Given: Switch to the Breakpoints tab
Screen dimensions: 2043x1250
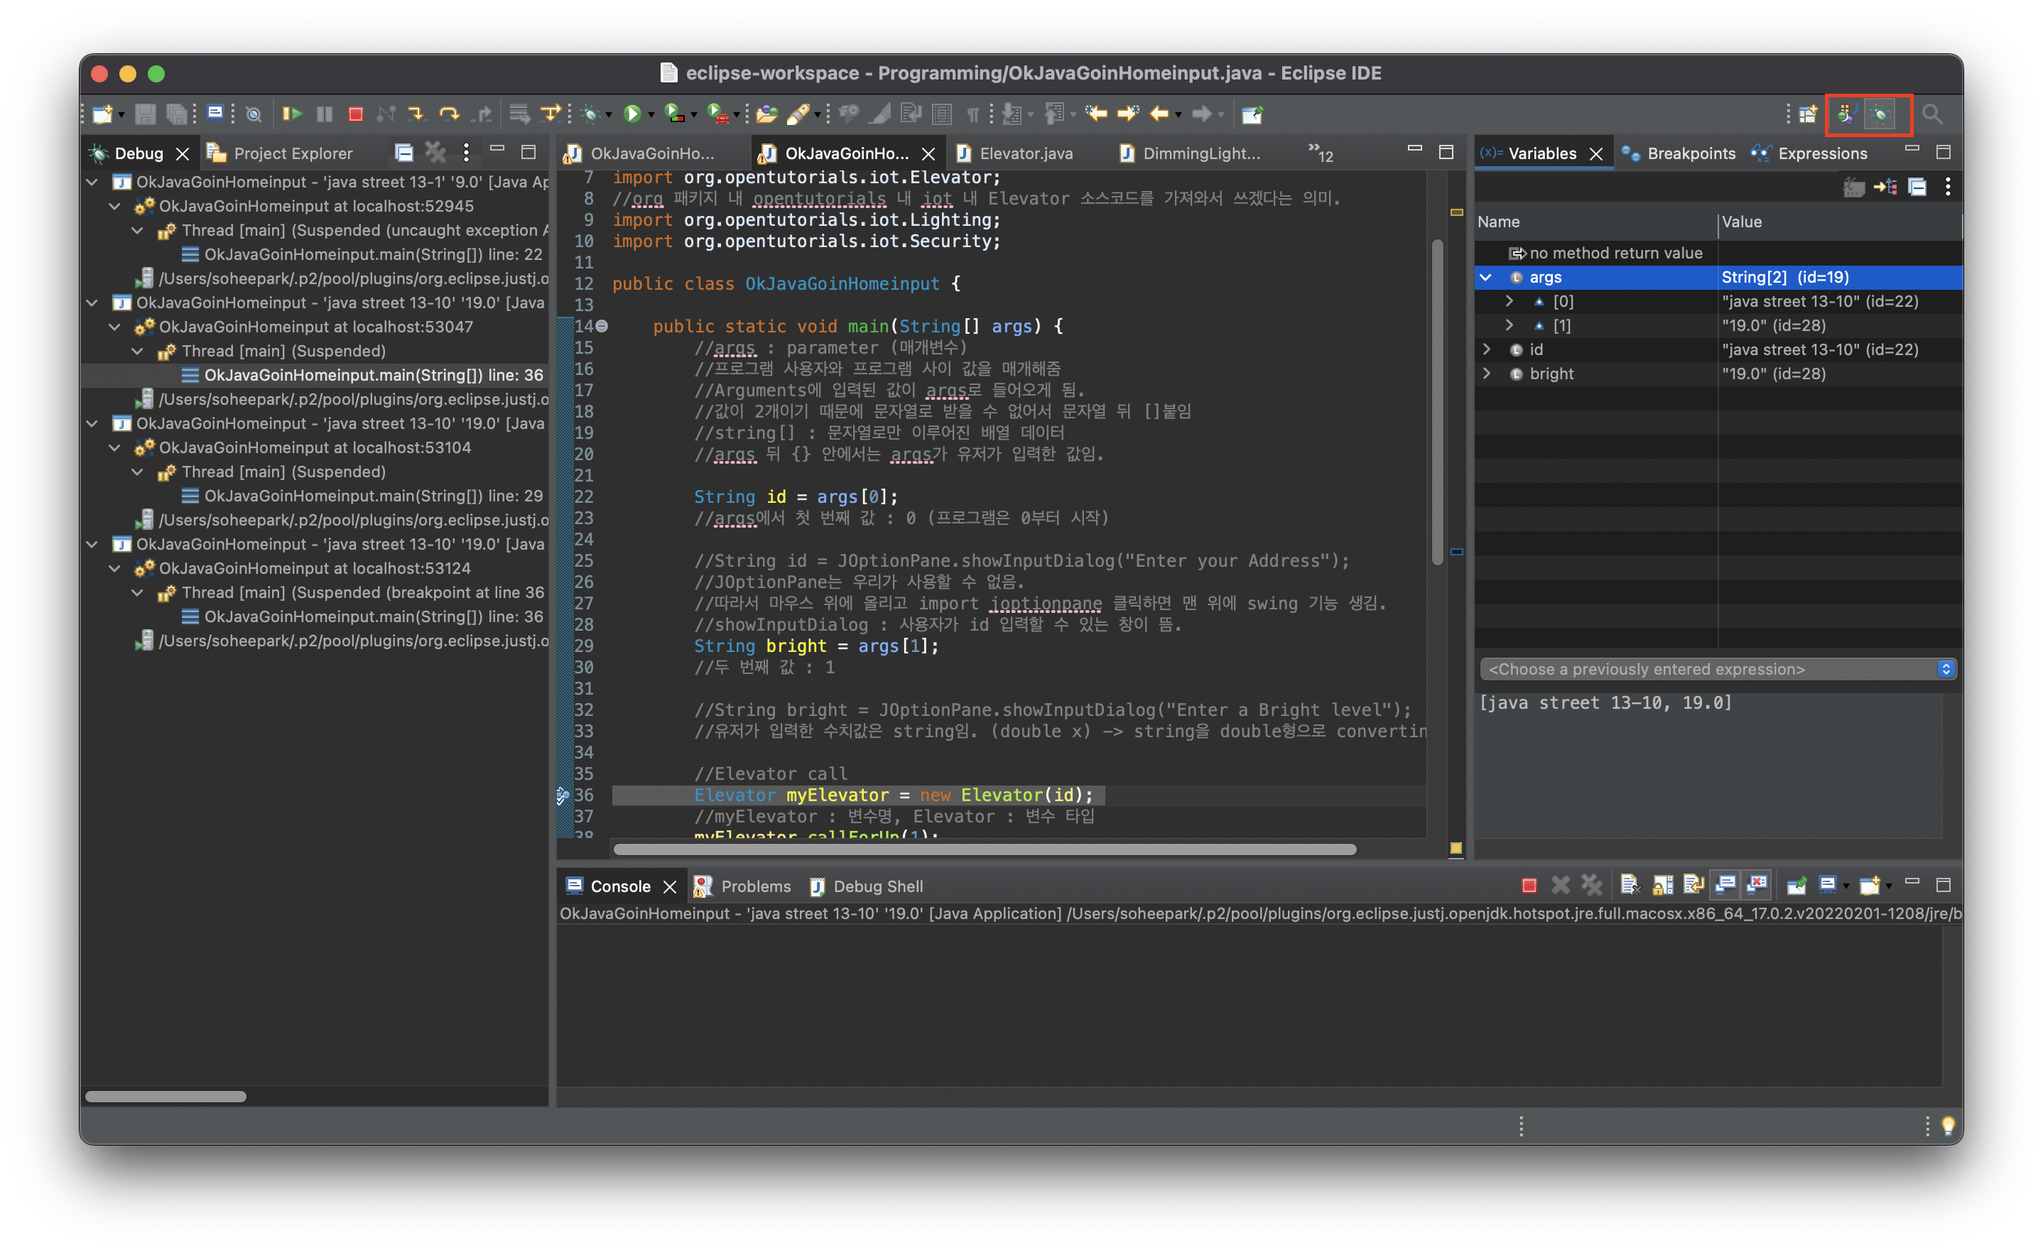Looking at the screenshot, I should (x=1690, y=153).
